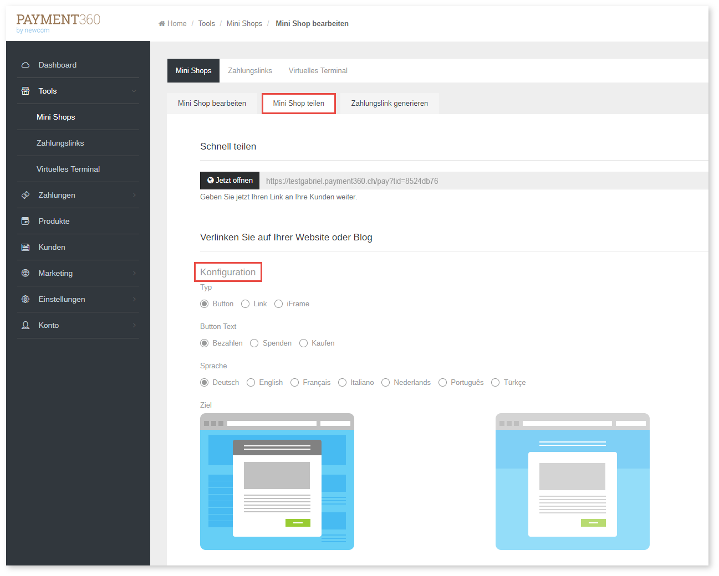Go to Home in the breadcrumb

[176, 24]
